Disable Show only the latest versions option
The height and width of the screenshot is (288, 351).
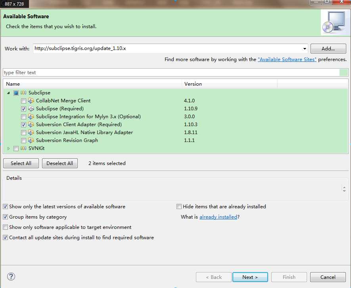[x=6, y=207]
